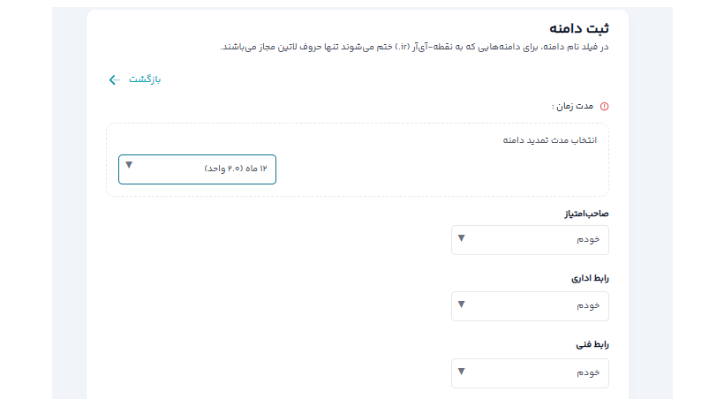Click the رابط اداری field label
724x406 pixels.
(590, 279)
